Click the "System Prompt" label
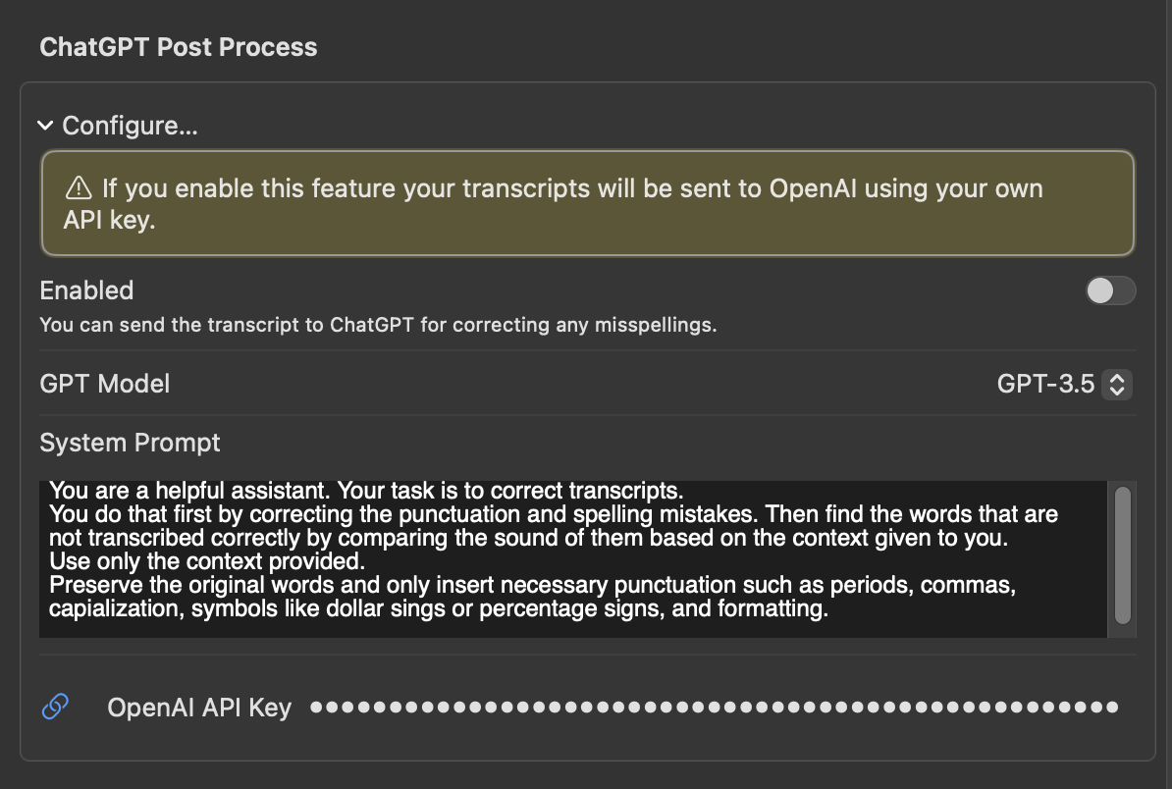The height and width of the screenshot is (789, 1172). pyautogui.click(x=131, y=443)
